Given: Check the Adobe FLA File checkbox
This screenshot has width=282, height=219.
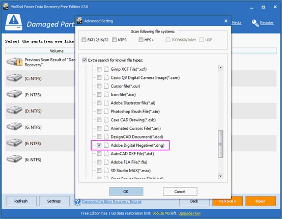Looking at the screenshot, I should pyautogui.click(x=99, y=162).
